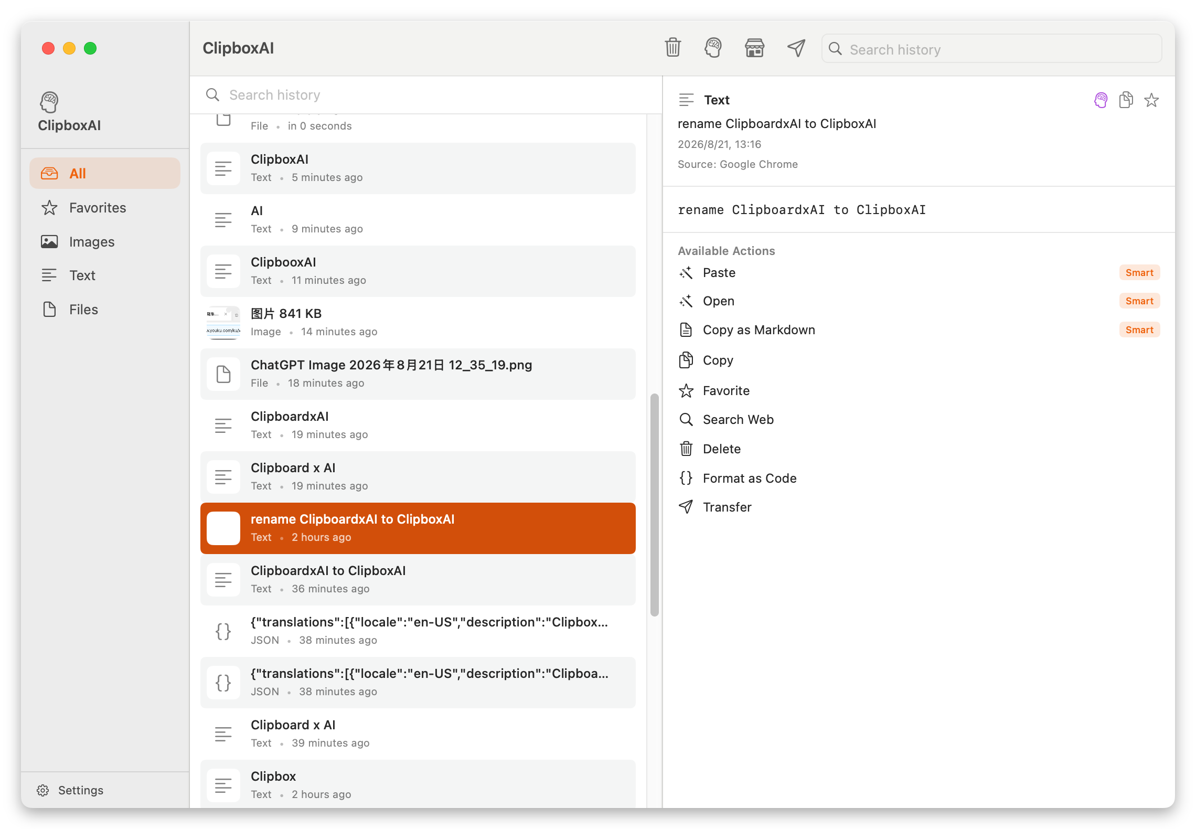Click the Copy action clipboard icon
The width and height of the screenshot is (1196, 829).
pos(686,360)
